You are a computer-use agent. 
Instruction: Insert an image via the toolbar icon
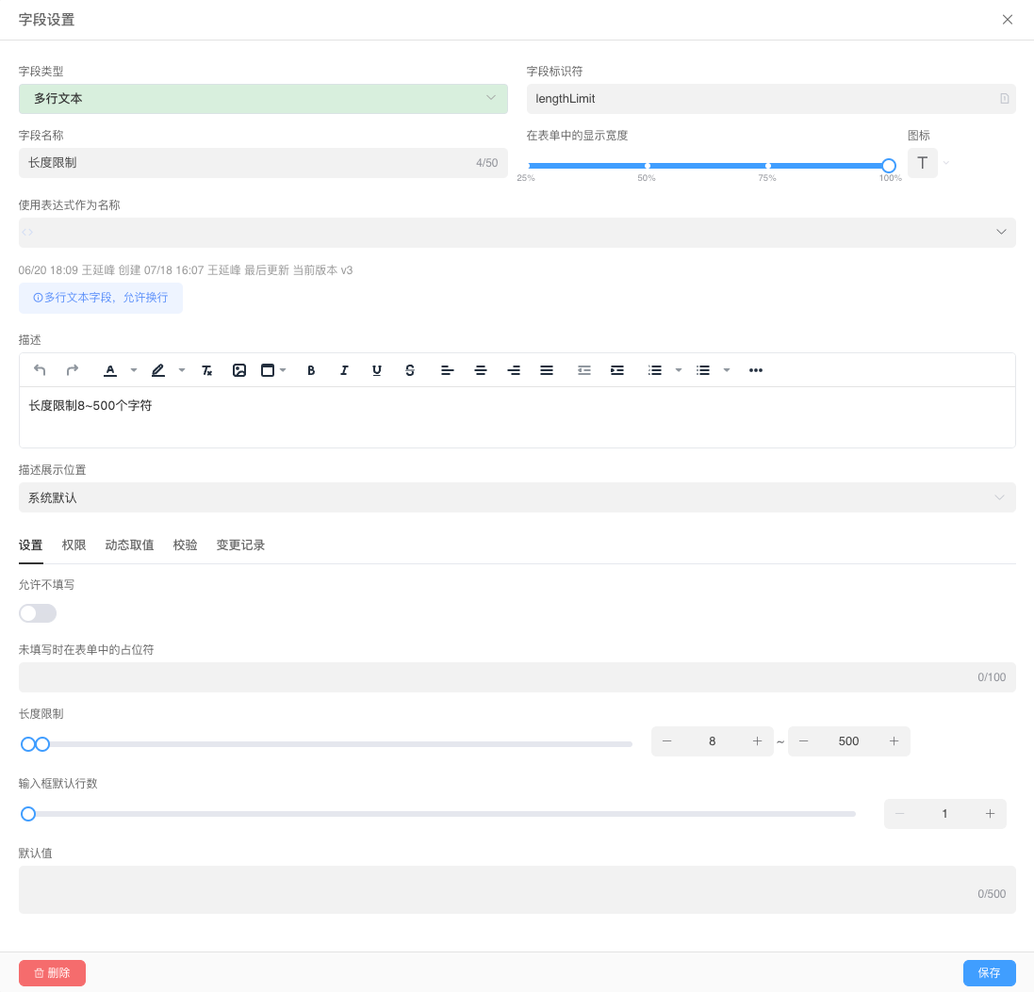(239, 370)
